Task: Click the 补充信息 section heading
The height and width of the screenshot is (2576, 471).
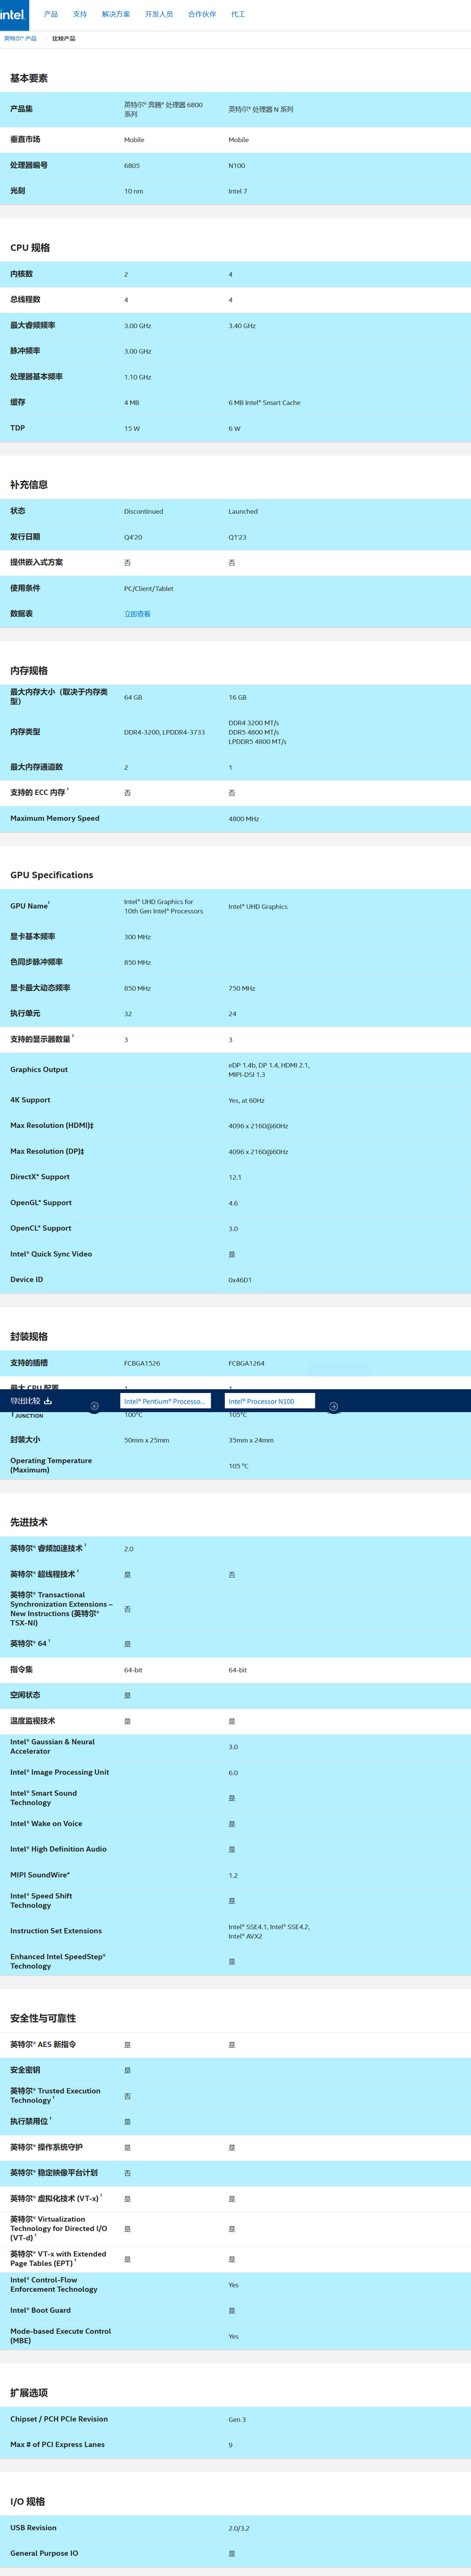Action: pos(29,485)
